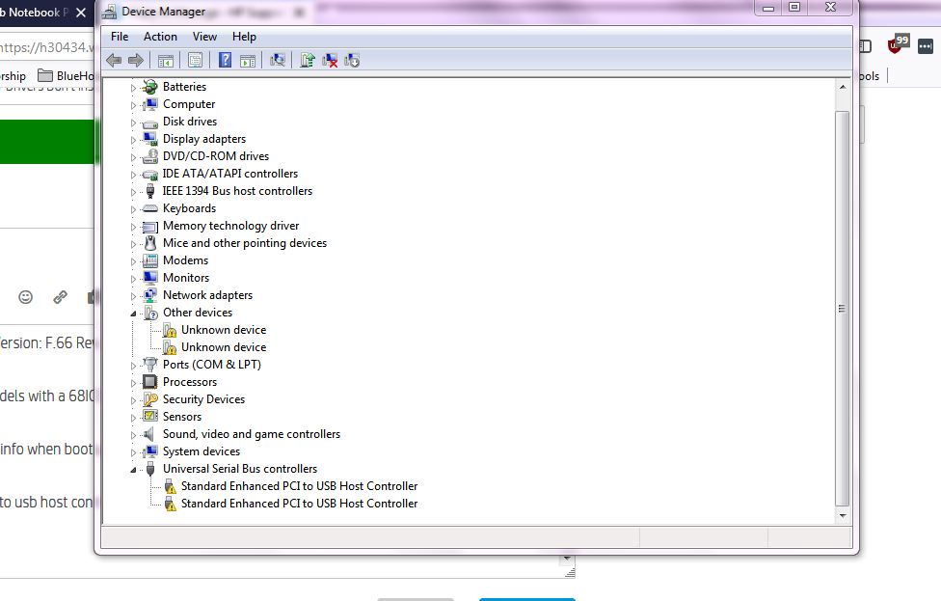Open the Help menu

coord(244,37)
